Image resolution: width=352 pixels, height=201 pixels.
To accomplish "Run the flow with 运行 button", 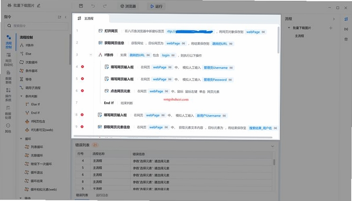I will click(157, 6).
